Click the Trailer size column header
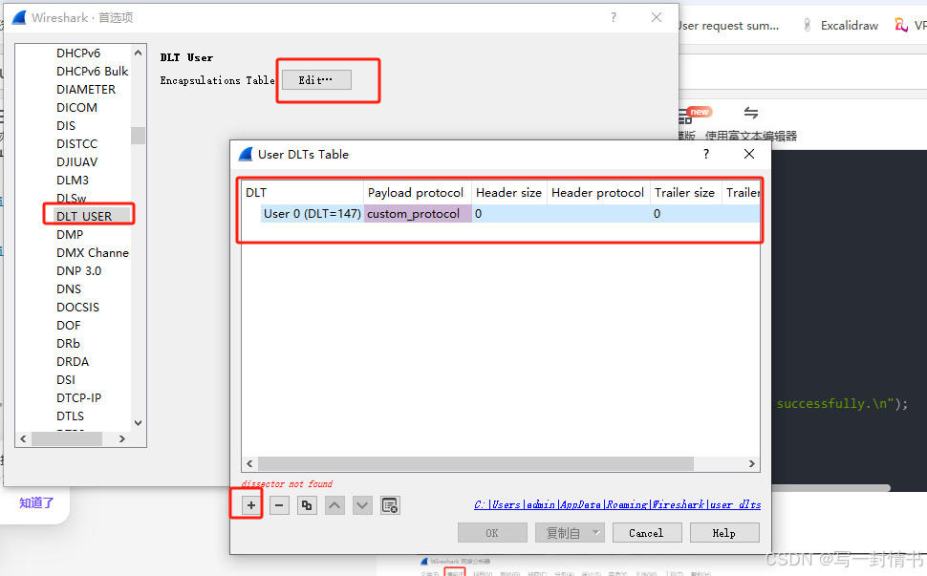The image size is (927, 576). tap(685, 193)
